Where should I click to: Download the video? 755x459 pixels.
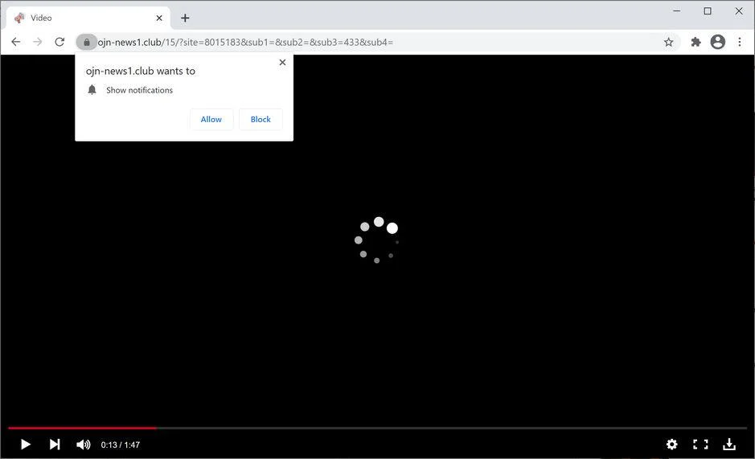point(729,444)
